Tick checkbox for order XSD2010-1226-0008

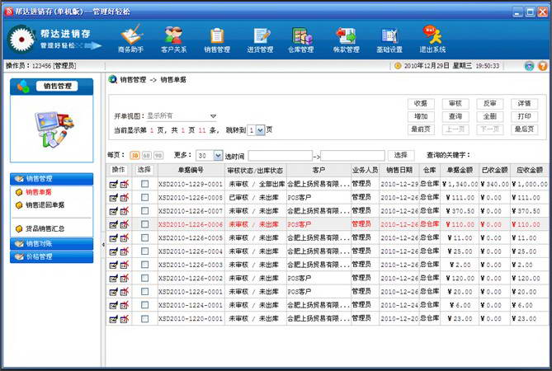point(144,197)
